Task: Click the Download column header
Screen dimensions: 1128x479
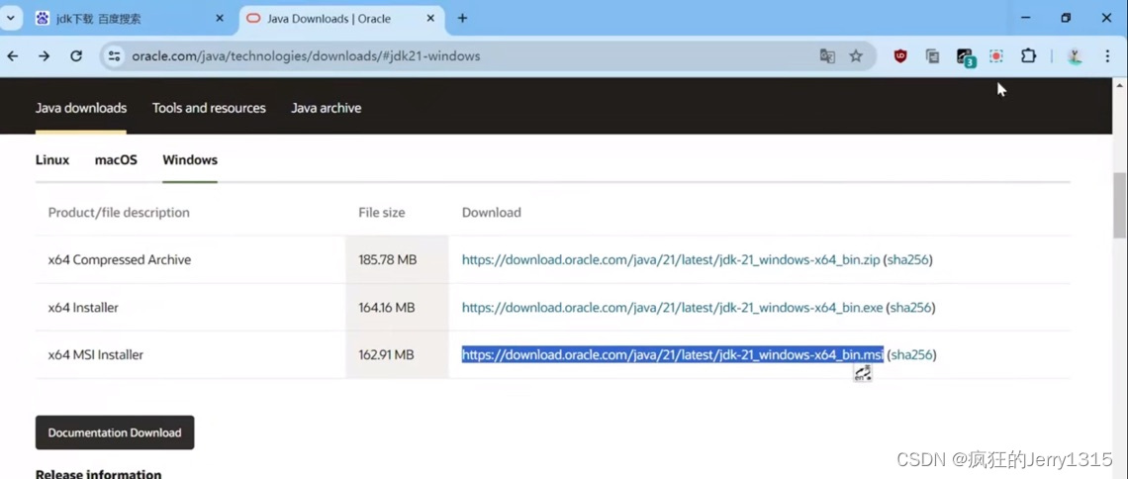Action: 492,212
